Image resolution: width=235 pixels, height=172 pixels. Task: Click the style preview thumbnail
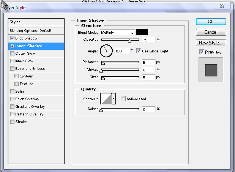point(211,70)
